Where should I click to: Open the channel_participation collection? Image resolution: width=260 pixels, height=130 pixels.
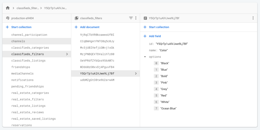point(37,35)
